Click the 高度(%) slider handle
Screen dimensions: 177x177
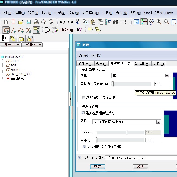[x=127, y=132]
